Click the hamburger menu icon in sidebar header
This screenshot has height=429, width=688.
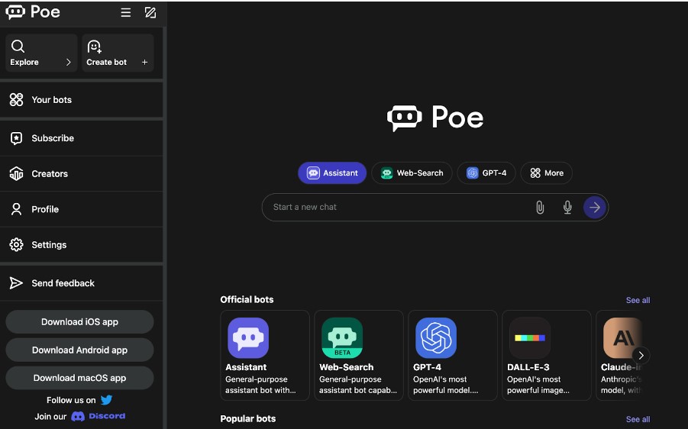pyautogui.click(x=126, y=12)
